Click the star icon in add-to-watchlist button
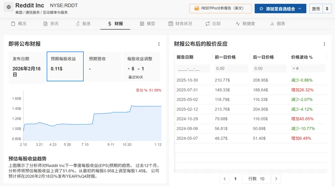Viewport: 335px width, 186px height. pyautogui.click(x=261, y=9)
